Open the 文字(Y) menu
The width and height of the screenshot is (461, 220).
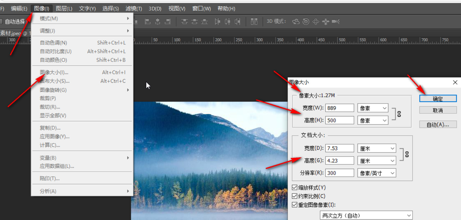[87, 9]
